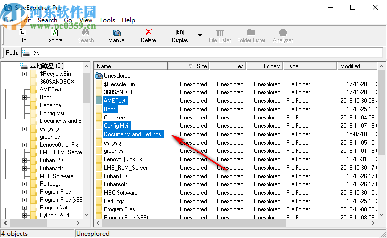Select Lubansoft in the file list

[x=115, y=184]
